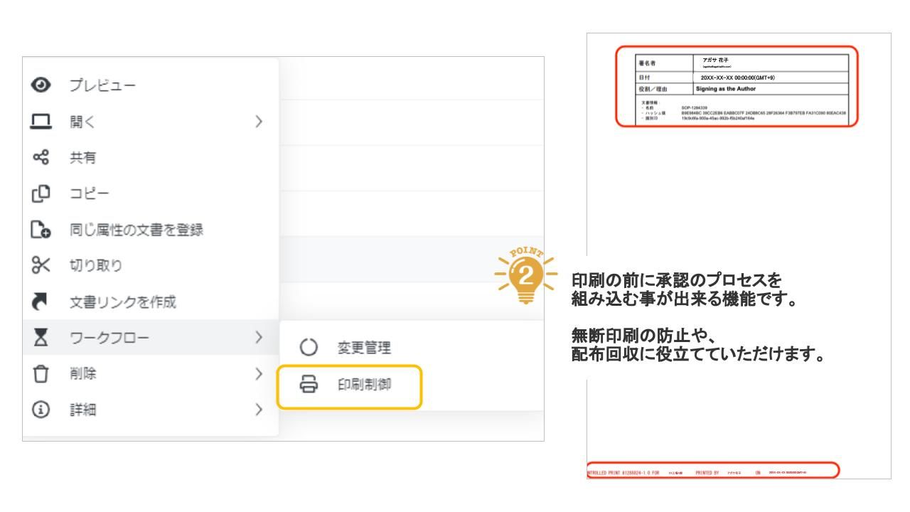Select 印刷制御 from the workflow submenu

(x=363, y=385)
